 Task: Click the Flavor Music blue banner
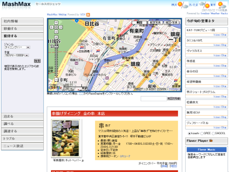tap(207, 150)
